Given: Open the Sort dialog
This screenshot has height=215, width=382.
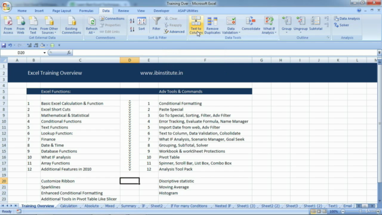Looking at the screenshot, I should 141,24.
